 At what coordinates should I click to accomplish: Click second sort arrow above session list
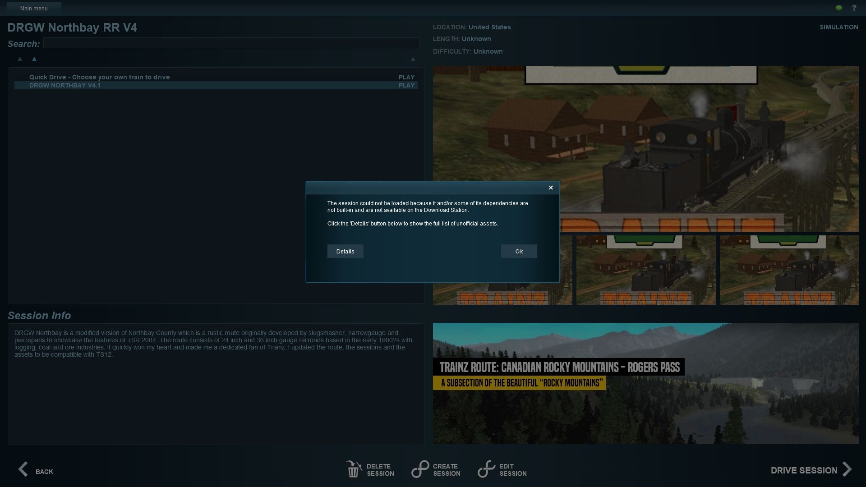click(34, 59)
